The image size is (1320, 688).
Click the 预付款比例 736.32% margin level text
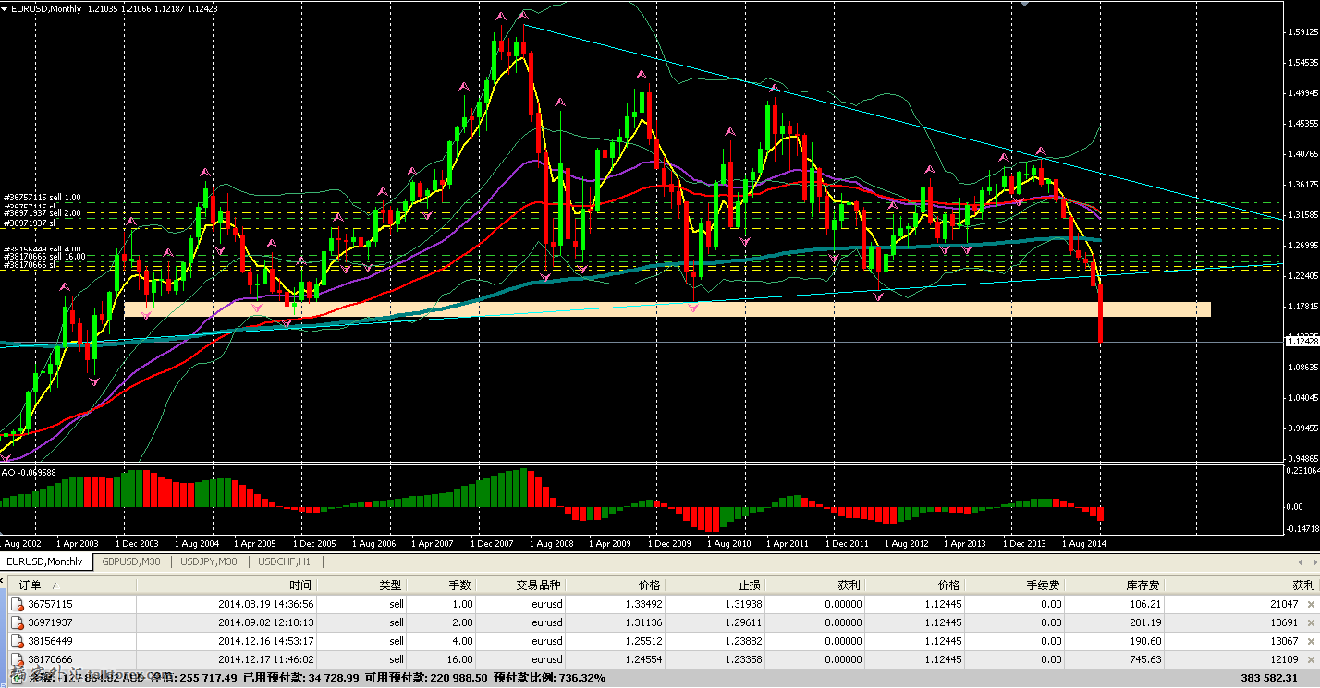[550, 678]
